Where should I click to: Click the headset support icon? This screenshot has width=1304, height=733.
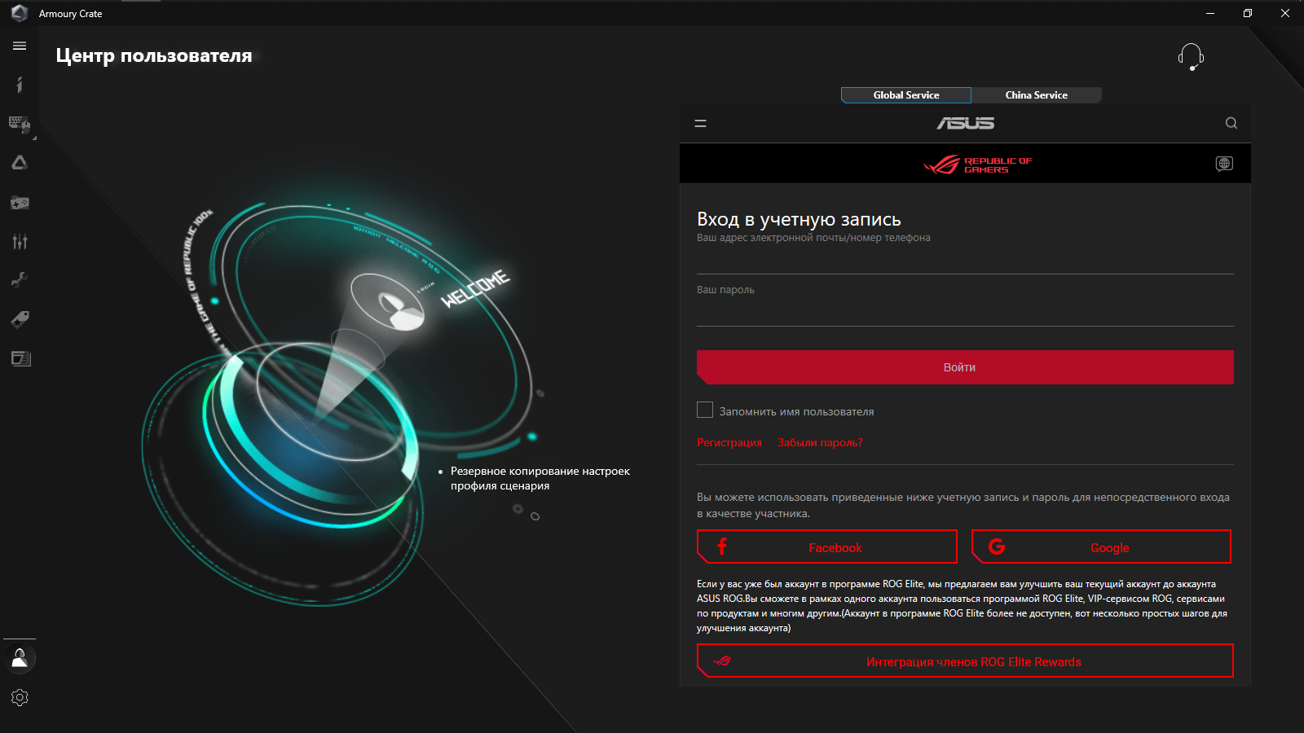pyautogui.click(x=1190, y=56)
